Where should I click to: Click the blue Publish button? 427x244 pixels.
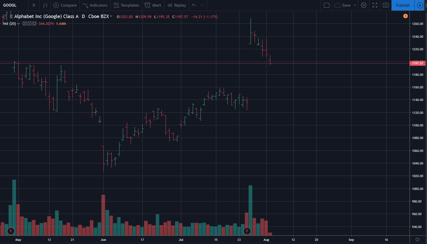click(x=403, y=5)
